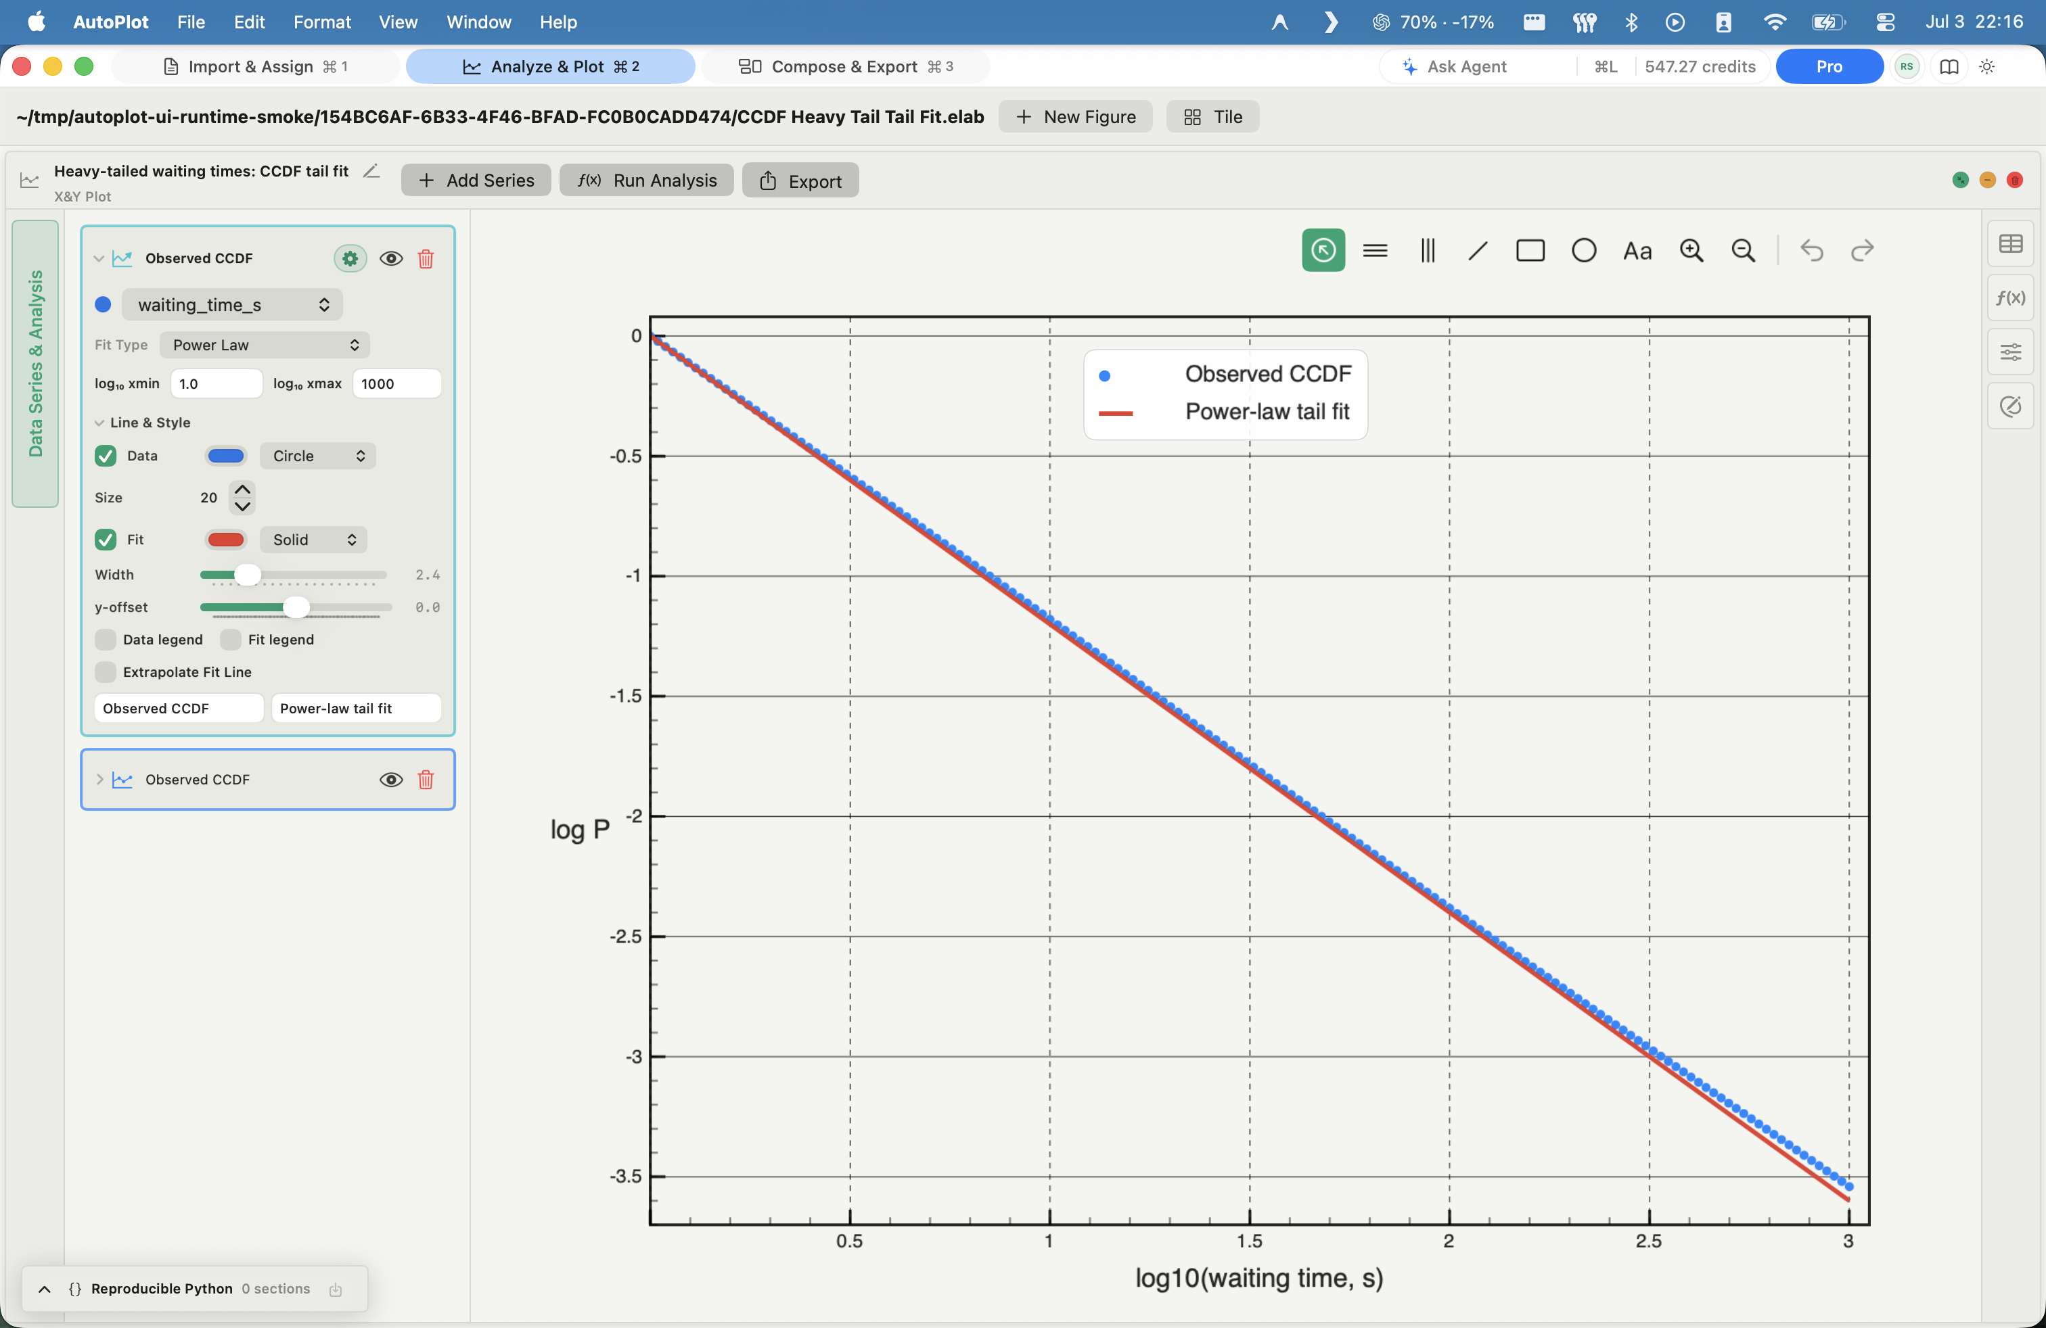Screen dimensions: 2046x1328
Task: Select the circle shape tool
Action: coord(1583,250)
